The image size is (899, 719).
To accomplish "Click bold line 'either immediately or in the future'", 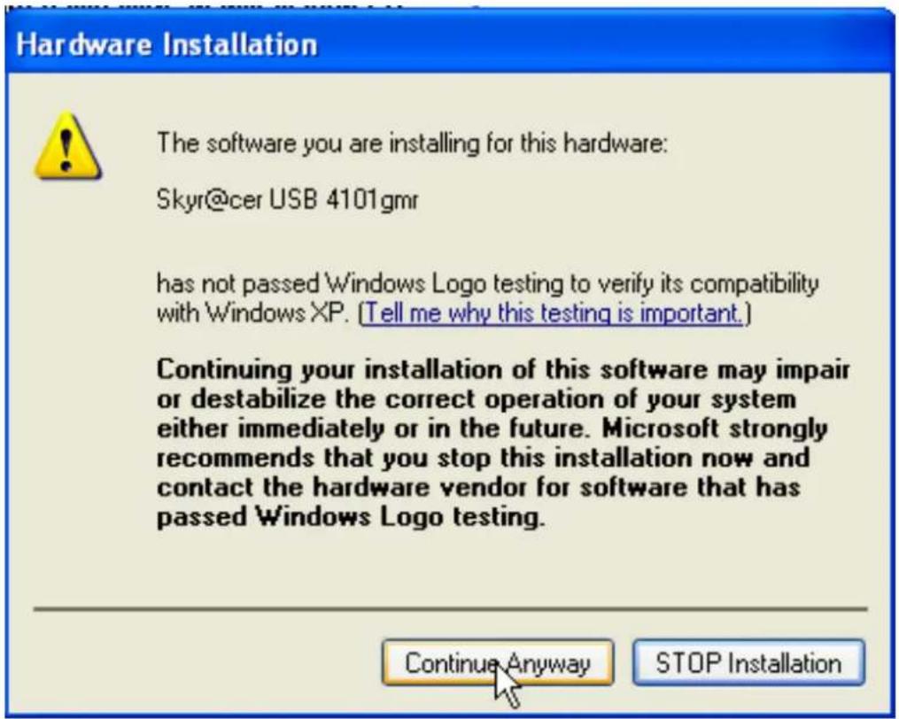I will pos(492,429).
